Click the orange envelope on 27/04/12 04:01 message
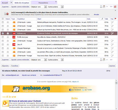The height and width of the screenshot is (110, 118). (x=14, y=30)
